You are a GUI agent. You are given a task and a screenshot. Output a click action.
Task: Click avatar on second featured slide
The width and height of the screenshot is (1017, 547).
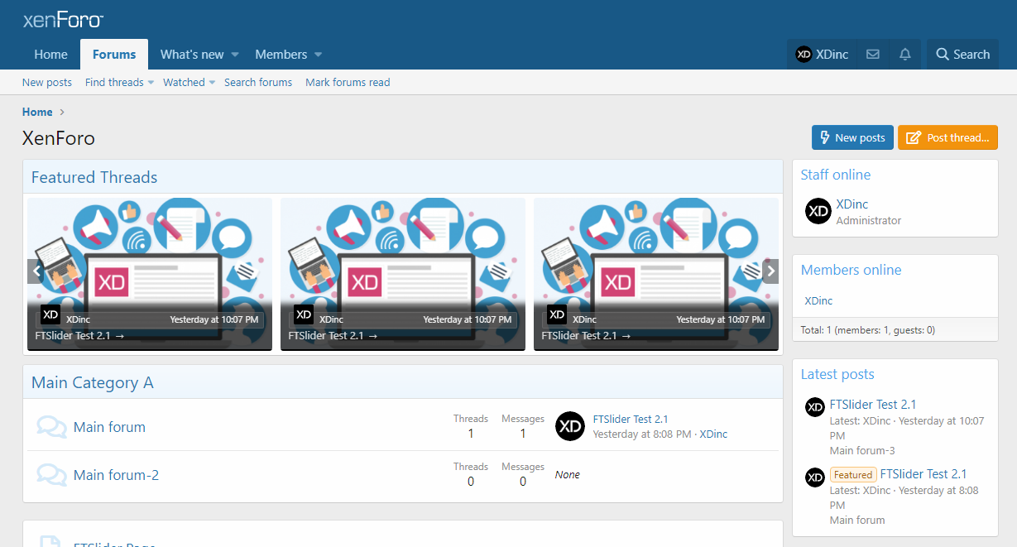[304, 315]
